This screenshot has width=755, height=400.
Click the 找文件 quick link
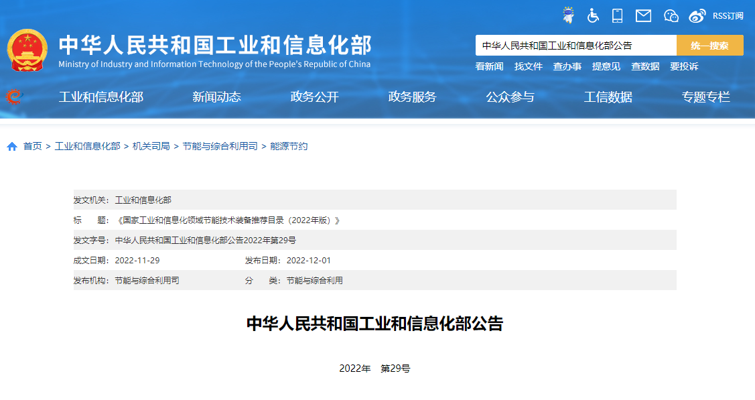pyautogui.click(x=528, y=66)
